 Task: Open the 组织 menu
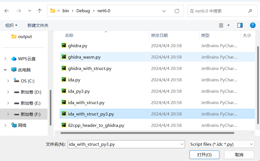(11, 25)
